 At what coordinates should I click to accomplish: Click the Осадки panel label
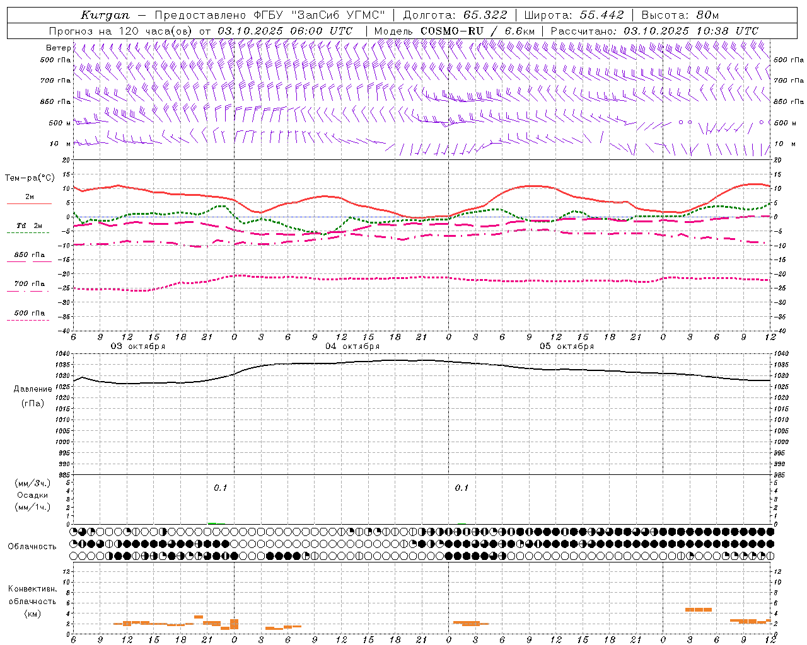(x=33, y=495)
